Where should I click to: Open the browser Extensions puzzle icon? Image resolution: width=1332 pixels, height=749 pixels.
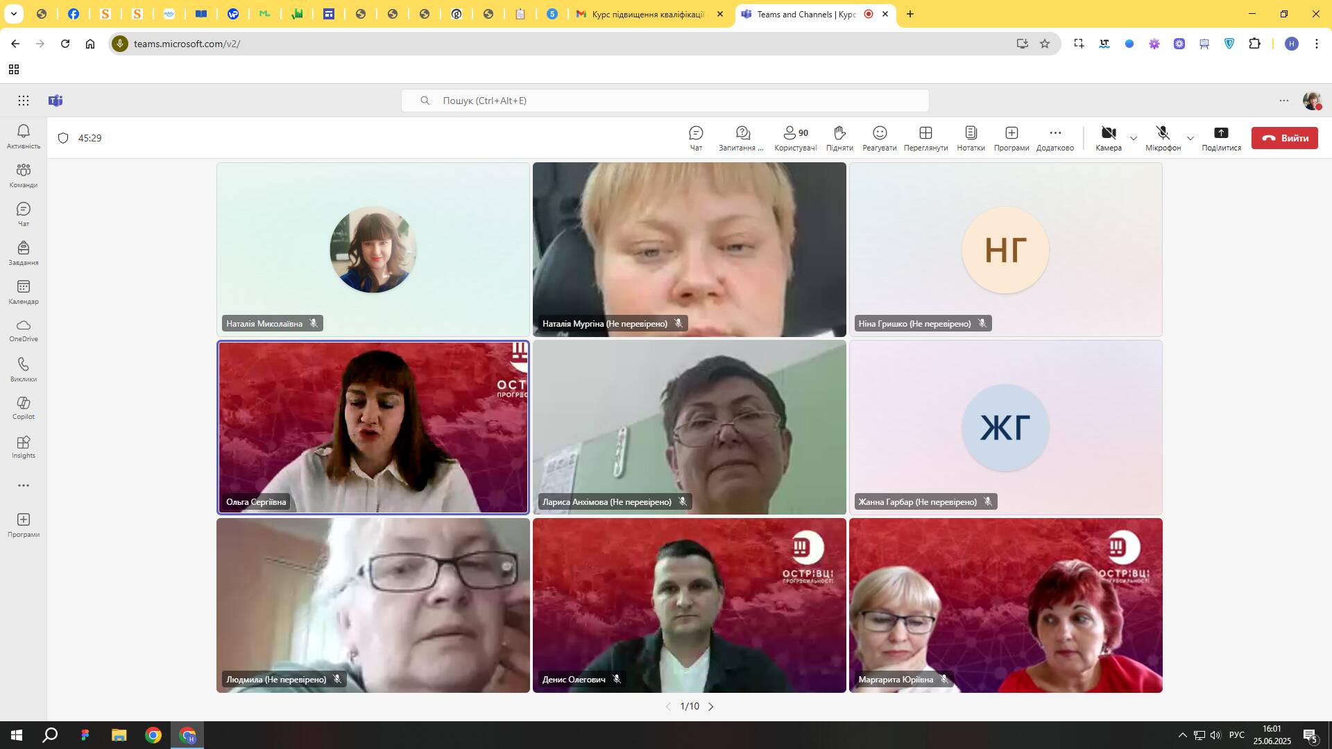coord(1254,44)
